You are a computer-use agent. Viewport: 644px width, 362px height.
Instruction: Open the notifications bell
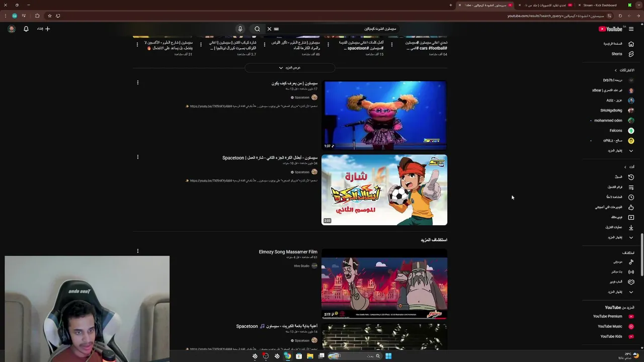[26, 29]
